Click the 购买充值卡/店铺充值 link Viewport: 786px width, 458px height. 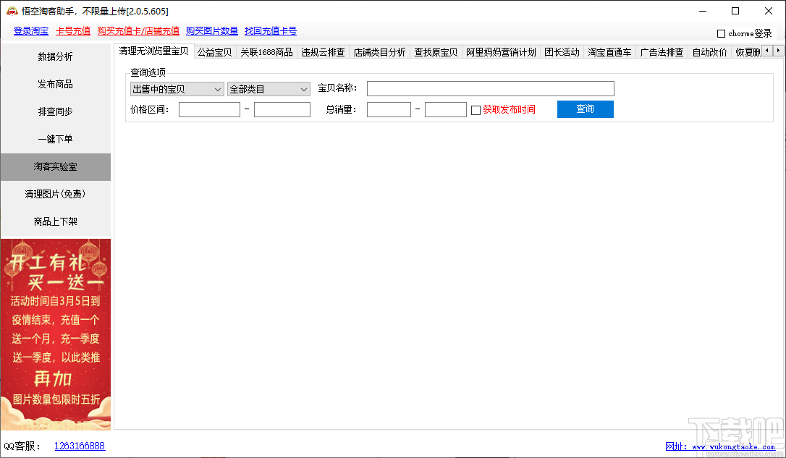pos(138,31)
